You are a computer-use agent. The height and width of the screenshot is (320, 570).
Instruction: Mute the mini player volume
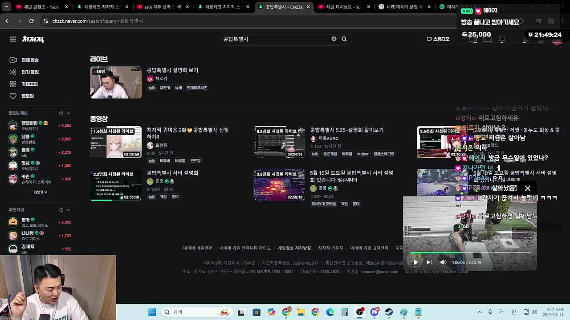click(444, 262)
